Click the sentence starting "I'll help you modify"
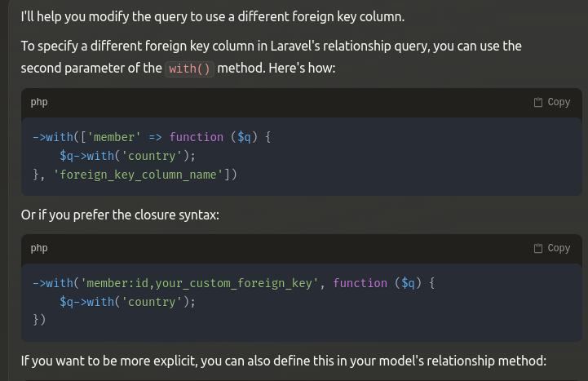Image resolution: width=588 pixels, height=381 pixels. pyautogui.click(x=212, y=16)
